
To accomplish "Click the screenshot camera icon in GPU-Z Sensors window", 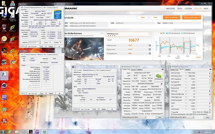I will click(211, 69).
